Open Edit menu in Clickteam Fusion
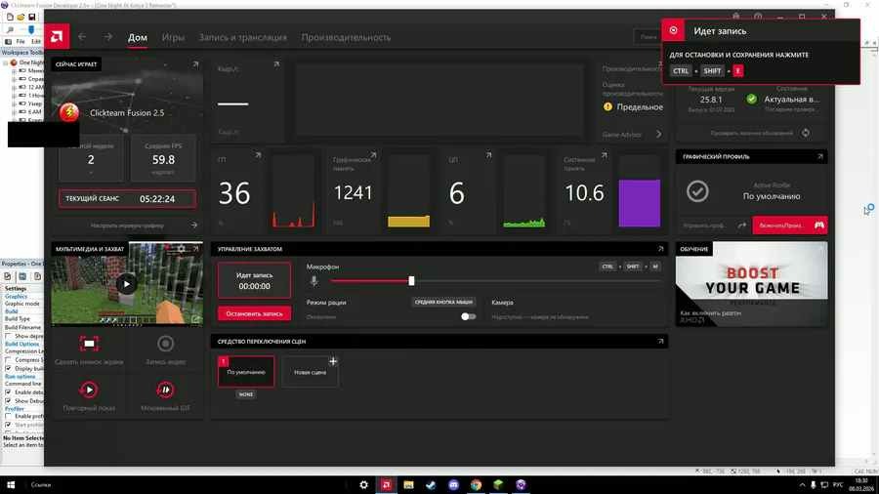 click(x=36, y=41)
